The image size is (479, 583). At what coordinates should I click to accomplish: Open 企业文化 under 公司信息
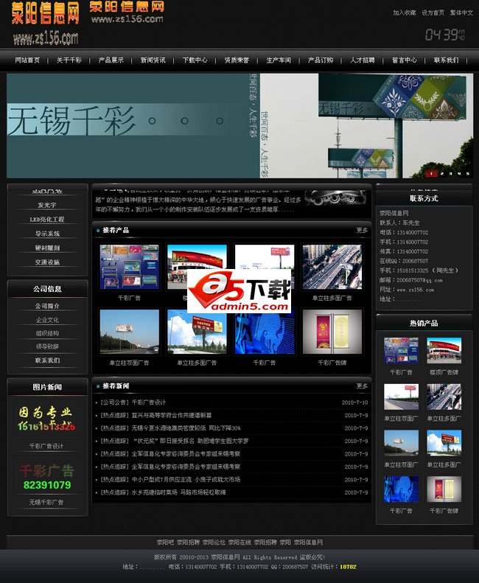[x=47, y=320]
